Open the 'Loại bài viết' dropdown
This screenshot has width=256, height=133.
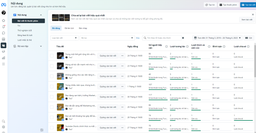pos(65,38)
